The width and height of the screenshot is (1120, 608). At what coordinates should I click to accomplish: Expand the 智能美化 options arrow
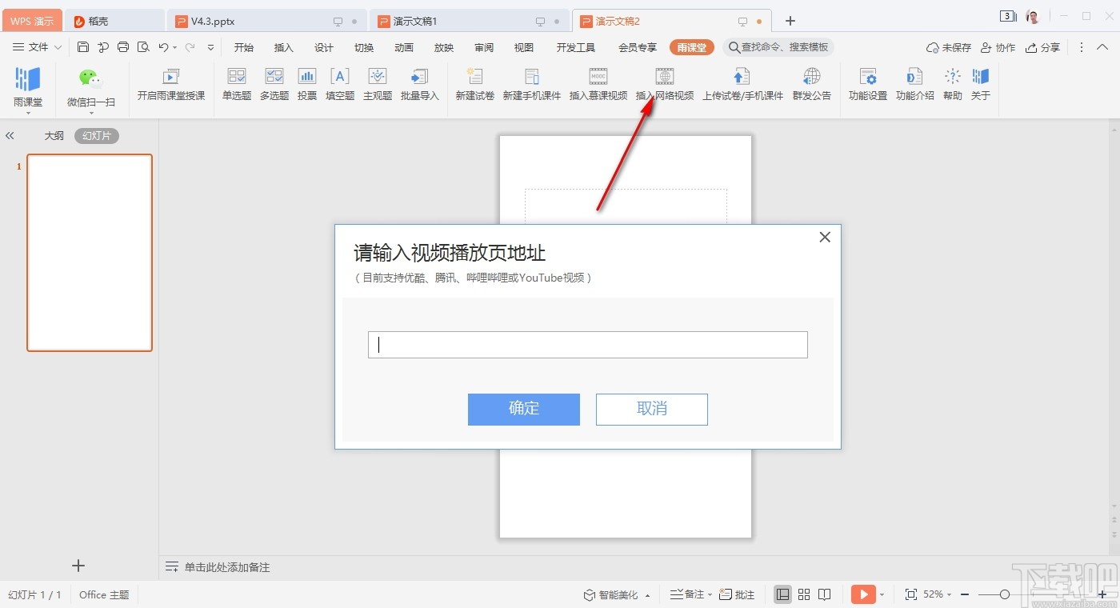coord(647,595)
